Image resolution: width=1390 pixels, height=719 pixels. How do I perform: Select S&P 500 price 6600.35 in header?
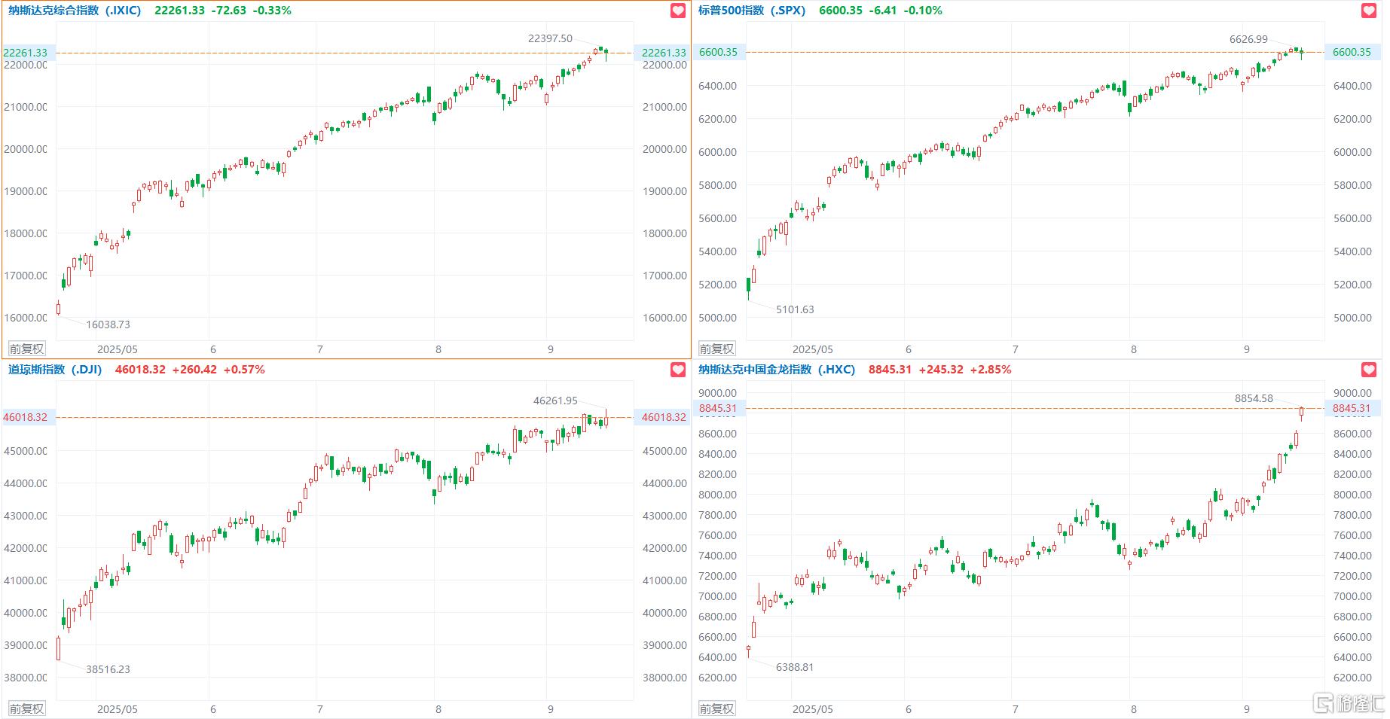click(x=841, y=11)
